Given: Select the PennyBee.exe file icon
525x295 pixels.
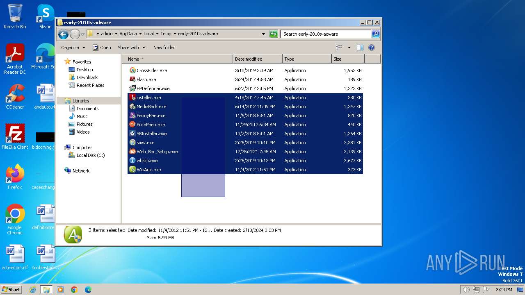Looking at the screenshot, I should pos(132,116).
